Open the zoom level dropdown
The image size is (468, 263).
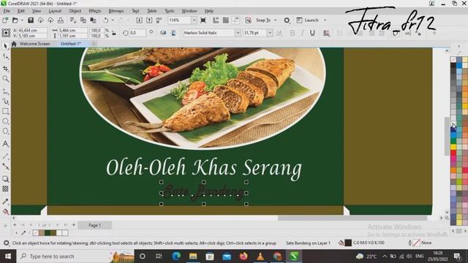(x=194, y=20)
